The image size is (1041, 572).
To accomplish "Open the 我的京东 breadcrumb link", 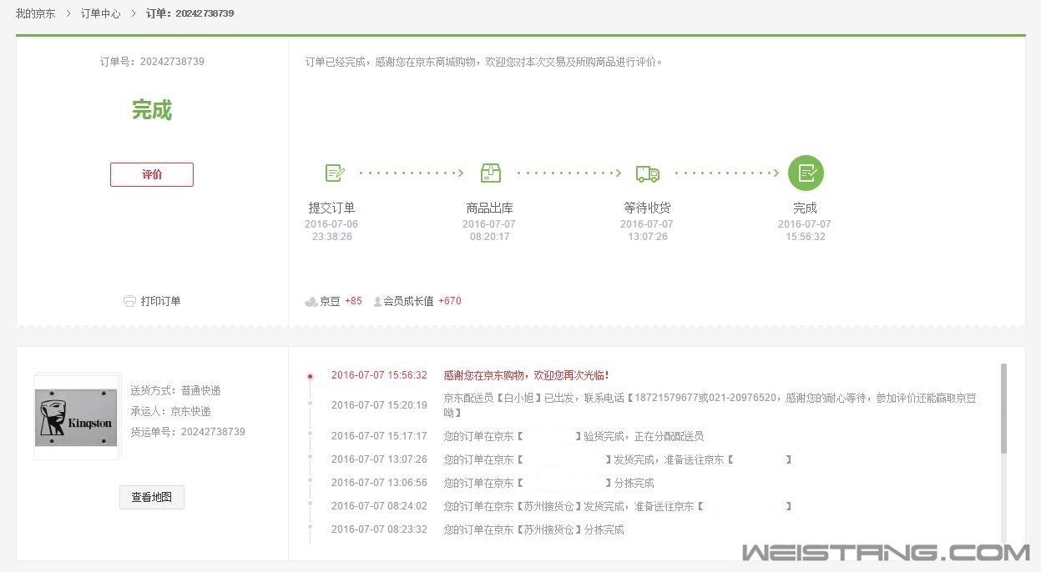I will tap(36, 13).
